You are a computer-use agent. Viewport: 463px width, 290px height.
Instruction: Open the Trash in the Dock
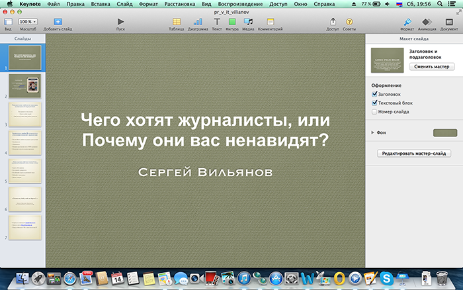442,279
